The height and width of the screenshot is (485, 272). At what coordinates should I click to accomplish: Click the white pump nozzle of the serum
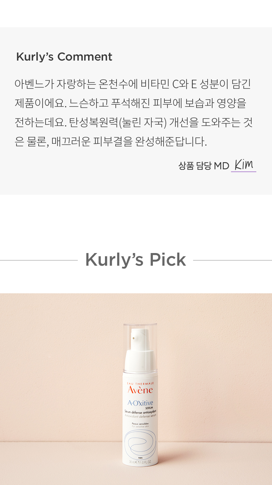point(139,341)
